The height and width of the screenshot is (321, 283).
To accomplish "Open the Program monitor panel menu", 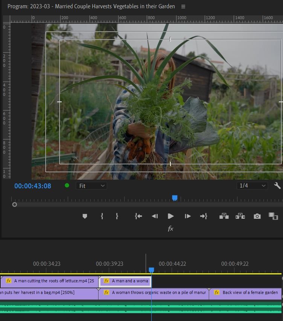I will pyautogui.click(x=183, y=6).
